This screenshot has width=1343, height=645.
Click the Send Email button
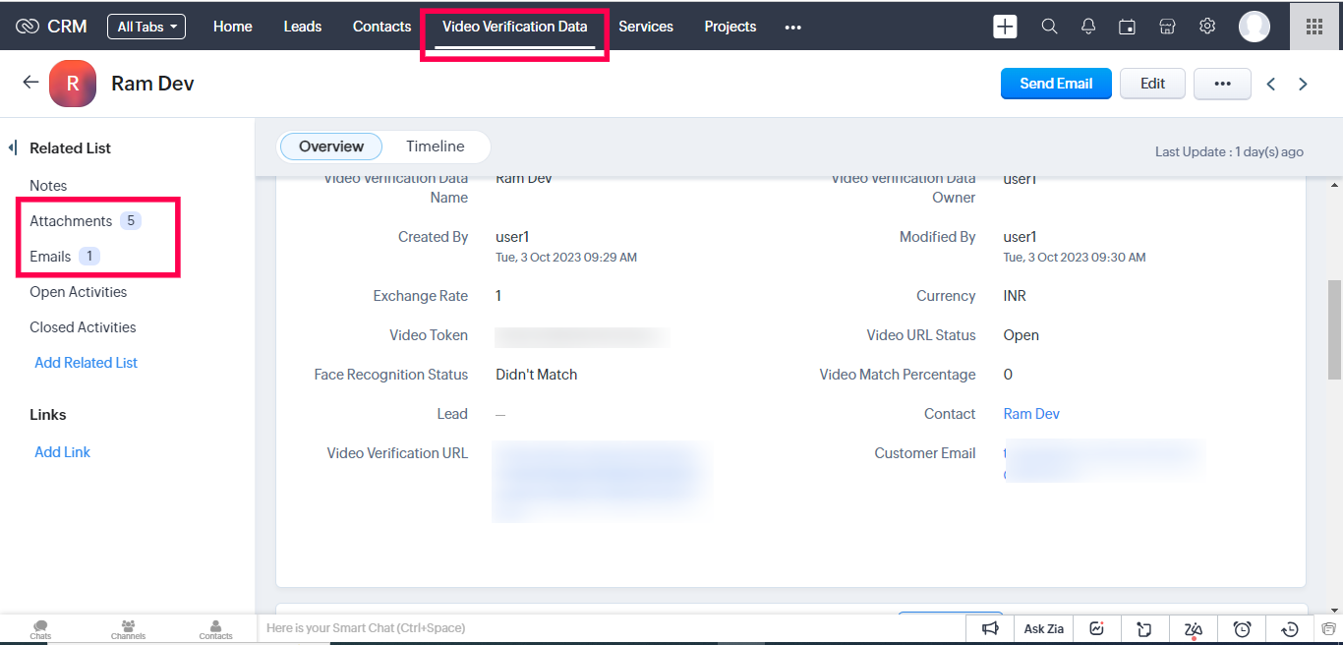click(1055, 84)
